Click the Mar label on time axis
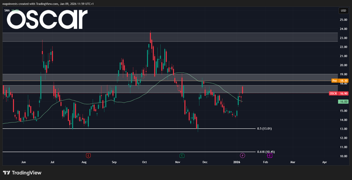This screenshot has height=180, width=352. 293,162
